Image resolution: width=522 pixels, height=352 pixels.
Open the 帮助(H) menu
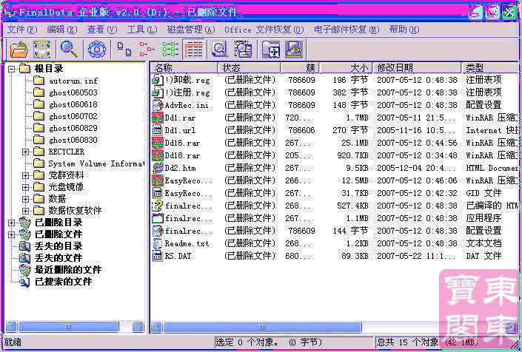click(x=404, y=30)
